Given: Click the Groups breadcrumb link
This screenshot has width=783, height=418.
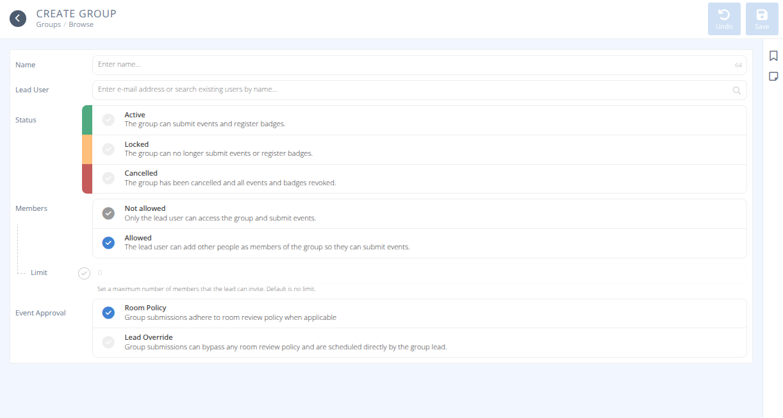Looking at the screenshot, I should [49, 25].
